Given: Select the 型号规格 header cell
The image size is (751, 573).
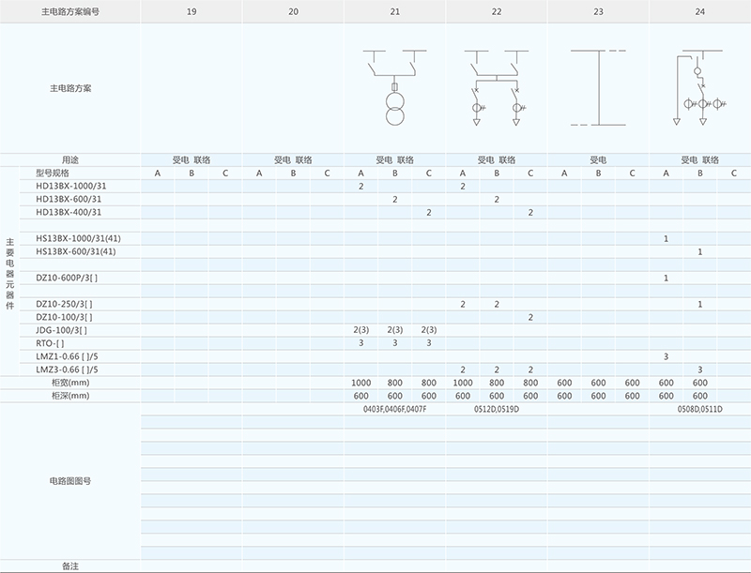Looking at the screenshot, I should [53, 173].
